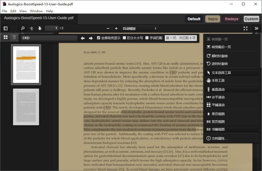Apply the Default theme button
Image resolution: width=262 pixels, height=171 pixels.
point(194,19)
